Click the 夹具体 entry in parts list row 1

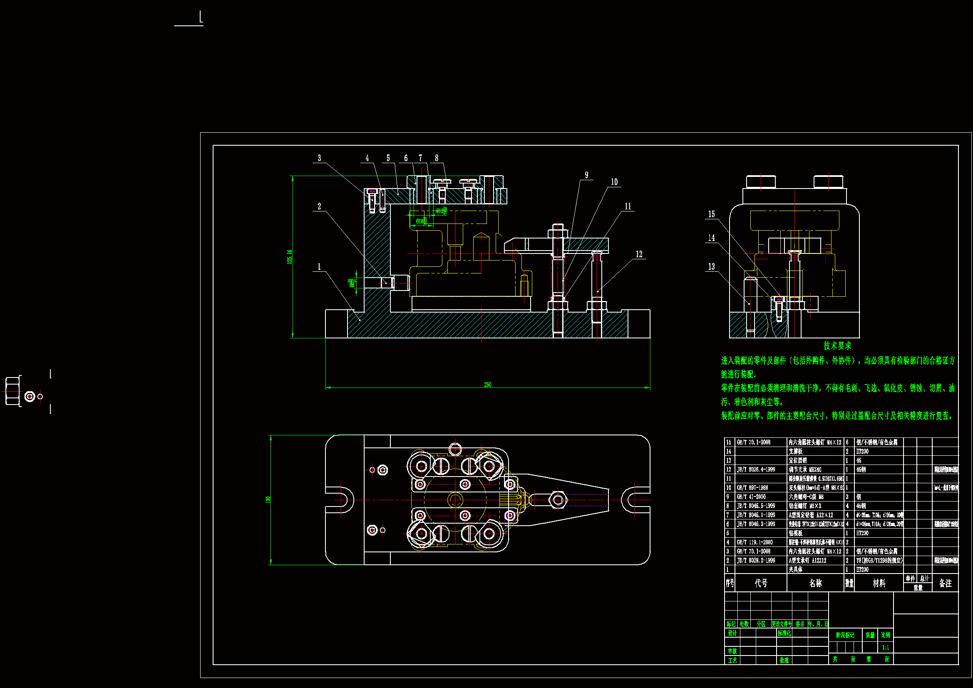tap(795, 570)
